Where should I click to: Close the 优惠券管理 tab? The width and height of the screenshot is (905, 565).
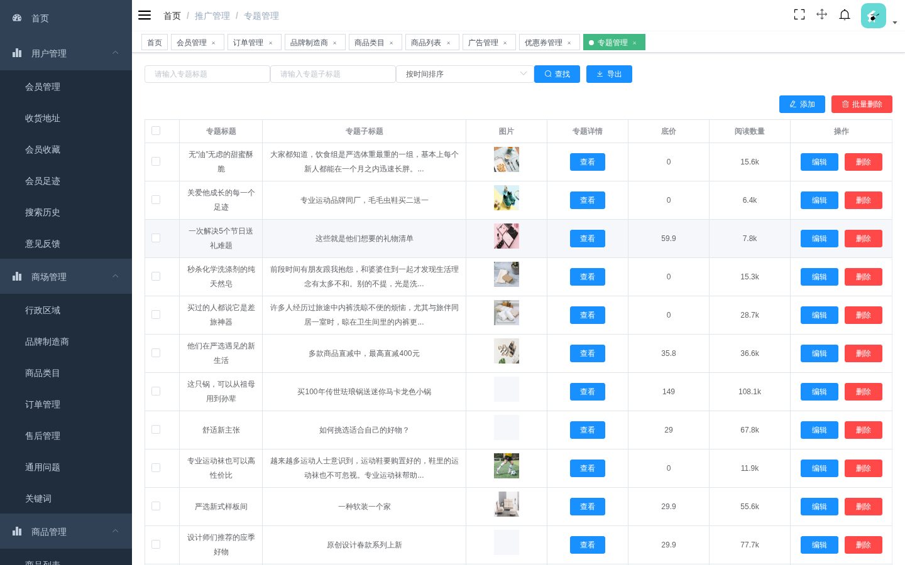pyautogui.click(x=569, y=43)
